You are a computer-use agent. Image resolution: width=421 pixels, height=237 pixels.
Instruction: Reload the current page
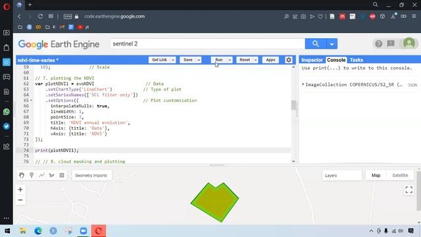[40, 16]
